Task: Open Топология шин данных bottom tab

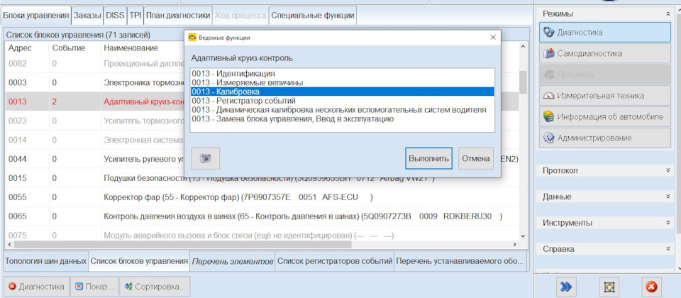Action: [45, 262]
